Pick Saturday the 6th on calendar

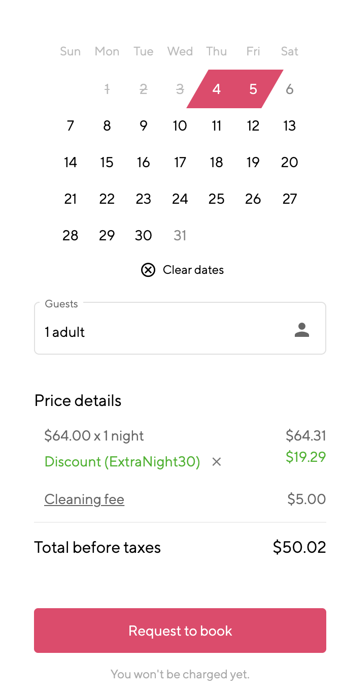click(x=290, y=89)
